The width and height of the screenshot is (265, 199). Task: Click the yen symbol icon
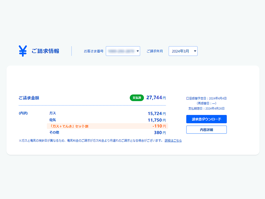[x=23, y=51]
